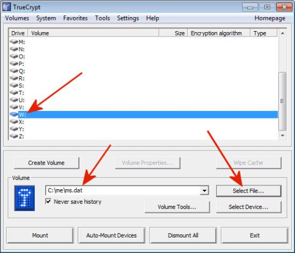The height and width of the screenshot is (253, 295).
Task: Select the X: drive icon
Action: [14, 122]
